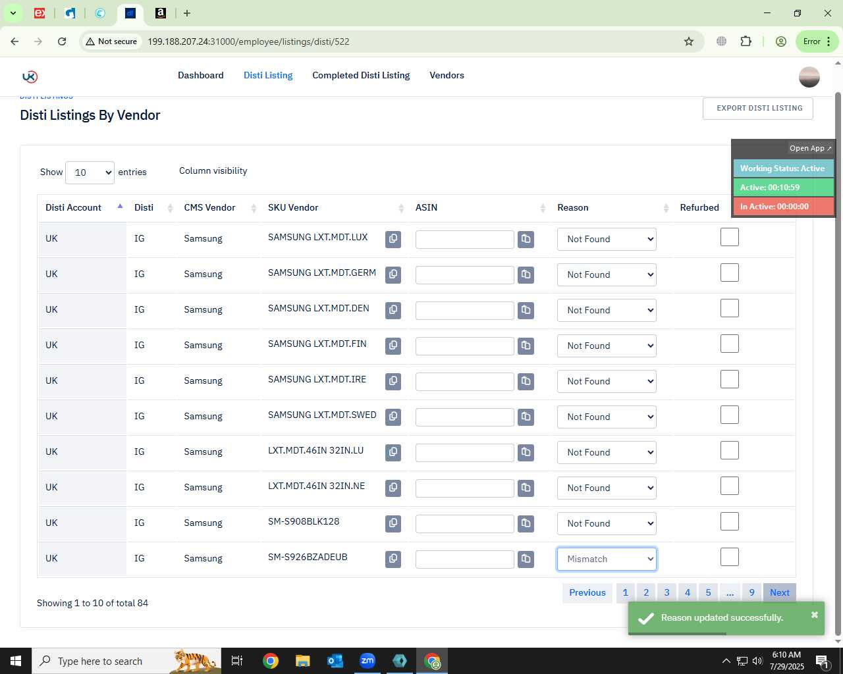The height and width of the screenshot is (674, 843).
Task: Check Refurbed for LXT.MDT.46IN 32IN.LU
Action: (730, 450)
